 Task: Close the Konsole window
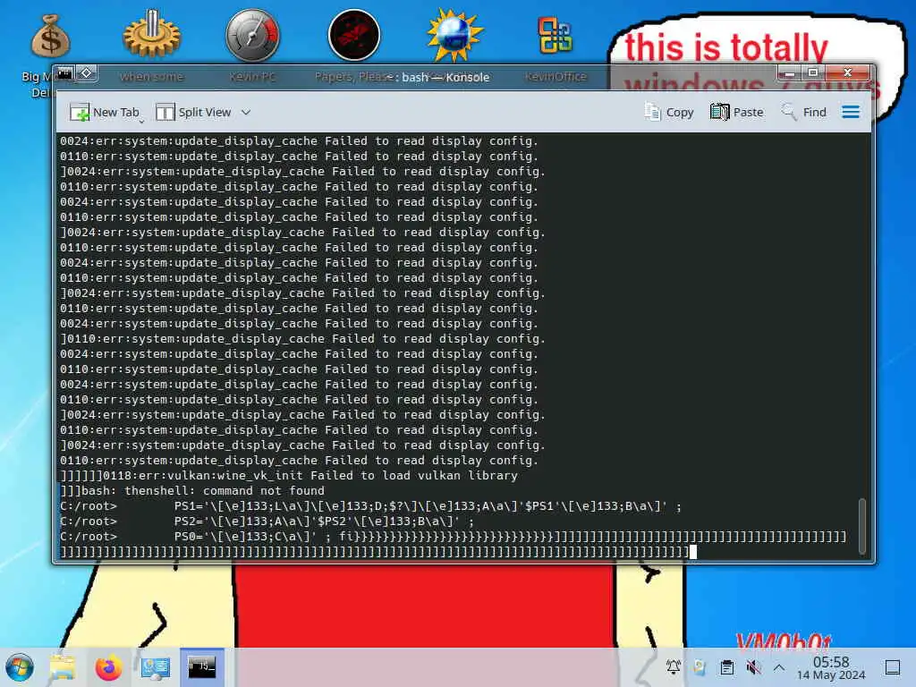[x=848, y=73]
